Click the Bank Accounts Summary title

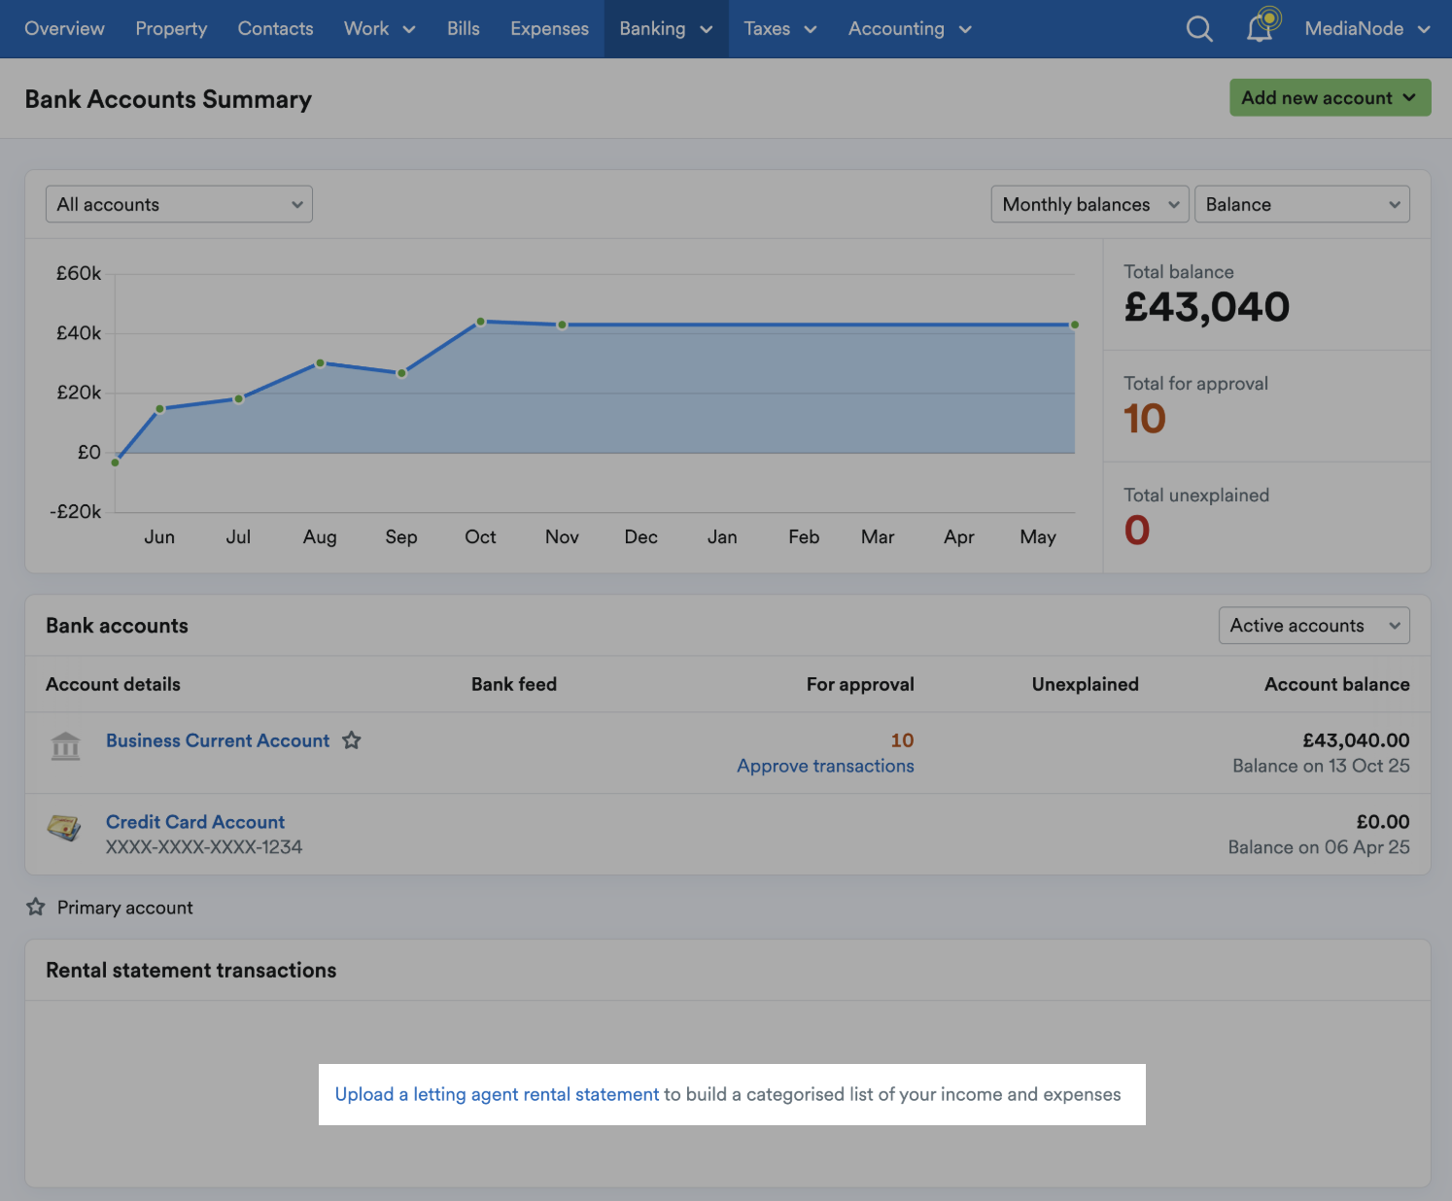pos(168,99)
